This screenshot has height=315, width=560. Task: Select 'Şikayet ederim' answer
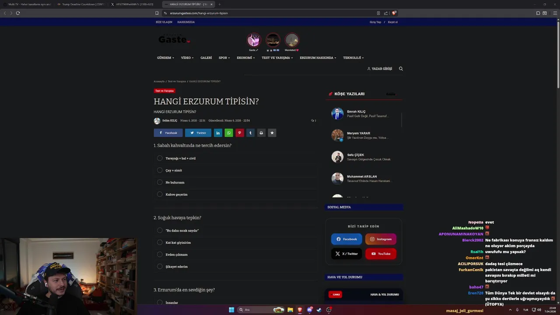pos(235,266)
